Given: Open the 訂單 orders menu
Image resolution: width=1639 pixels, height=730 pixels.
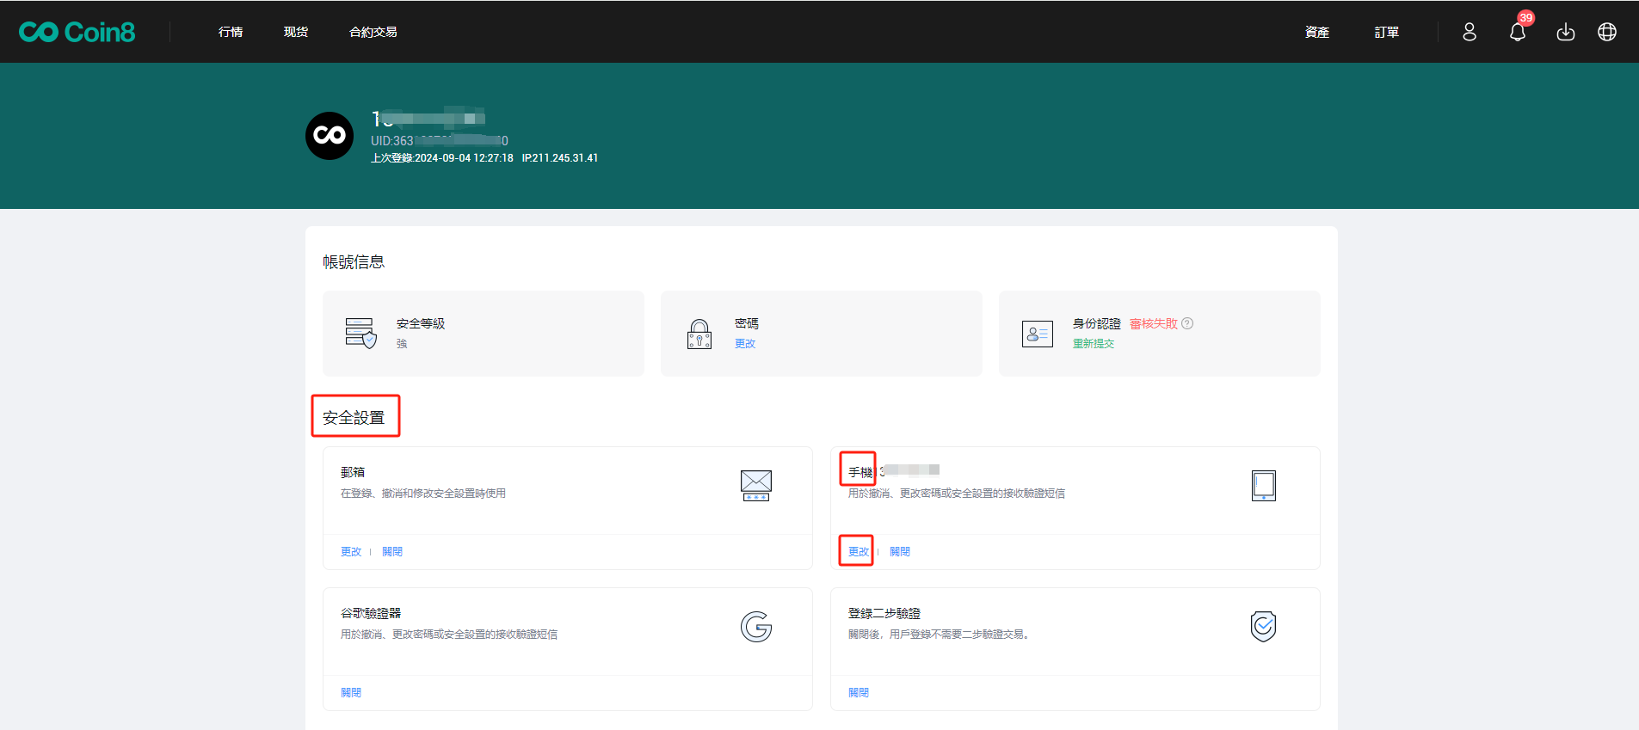Looking at the screenshot, I should 1386,32.
